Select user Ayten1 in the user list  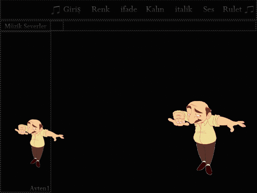[x=40, y=188]
